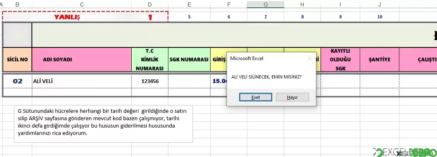This screenshot has width=437, height=157.
Task: Click the red number 1 cell
Action: click(150, 17)
